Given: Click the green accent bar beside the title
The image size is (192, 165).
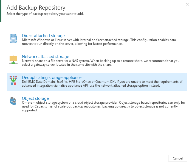Looking at the screenshot, I should (x=1, y=11).
